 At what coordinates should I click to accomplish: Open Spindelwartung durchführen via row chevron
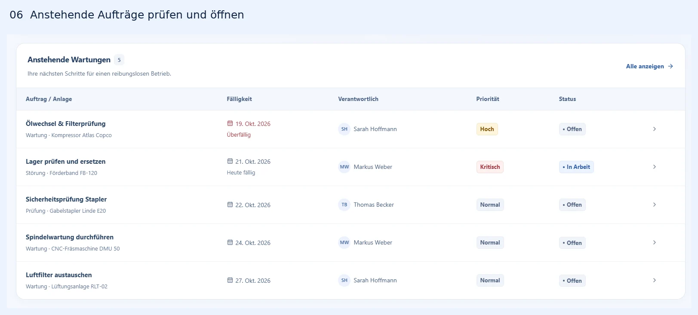click(x=654, y=242)
